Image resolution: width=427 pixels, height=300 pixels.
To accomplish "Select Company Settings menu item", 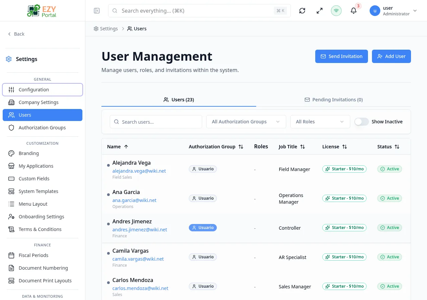I will (x=42, y=102).
